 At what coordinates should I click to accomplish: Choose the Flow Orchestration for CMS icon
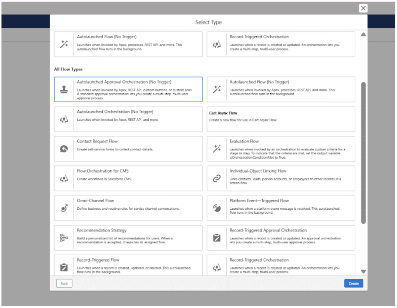click(64, 179)
